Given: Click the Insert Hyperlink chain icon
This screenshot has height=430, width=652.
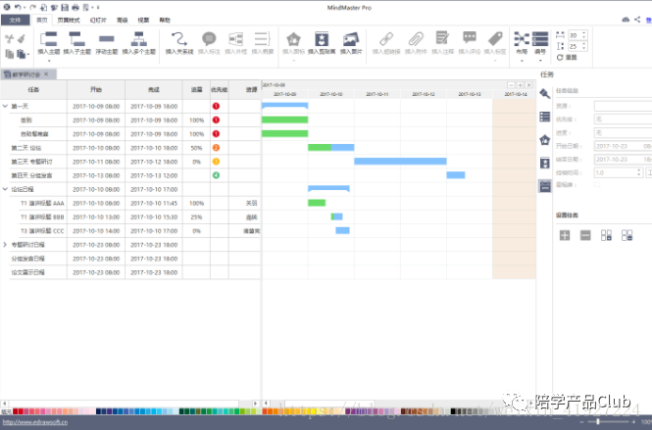Looking at the screenshot, I should point(386,39).
